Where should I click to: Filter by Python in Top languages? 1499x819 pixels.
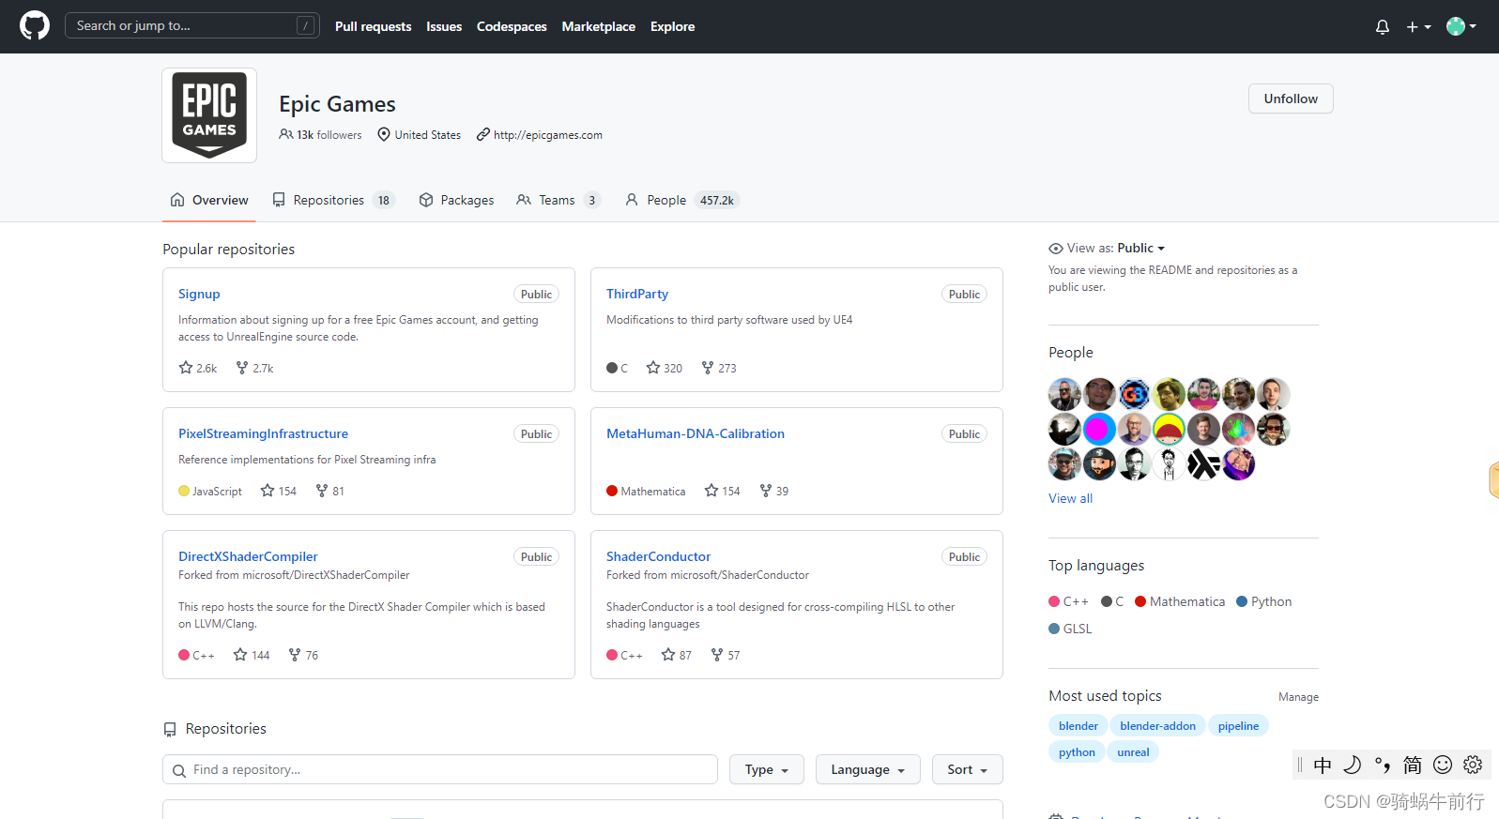click(1264, 601)
